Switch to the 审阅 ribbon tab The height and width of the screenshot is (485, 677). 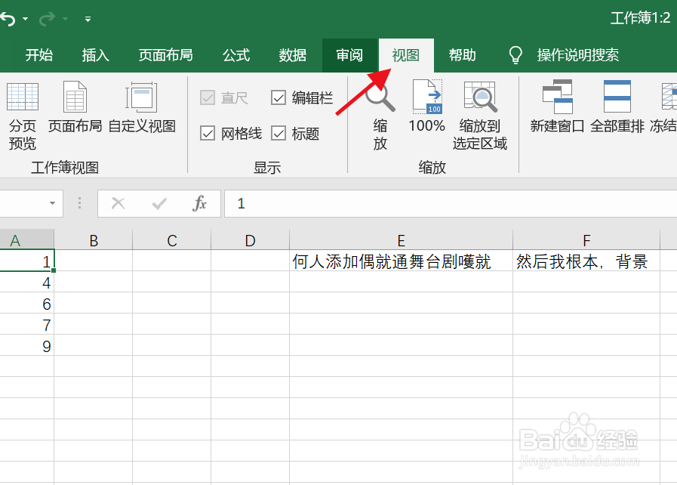[349, 55]
